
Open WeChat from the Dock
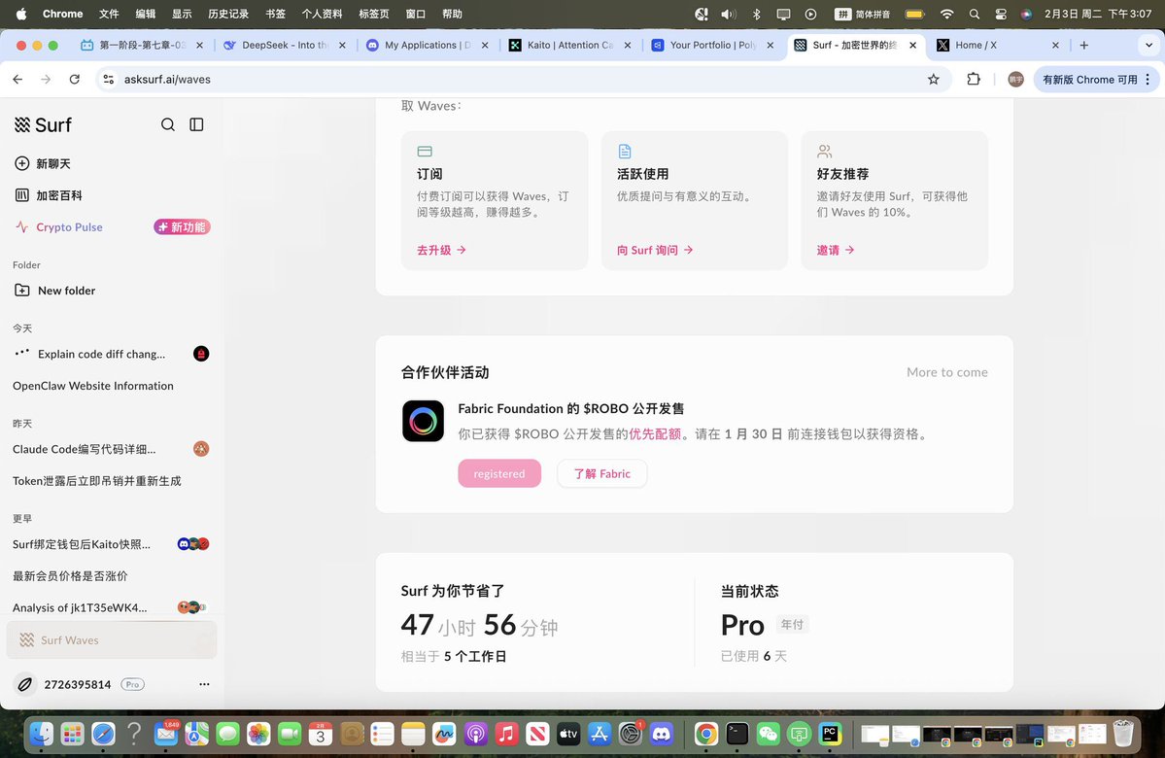pos(769,735)
